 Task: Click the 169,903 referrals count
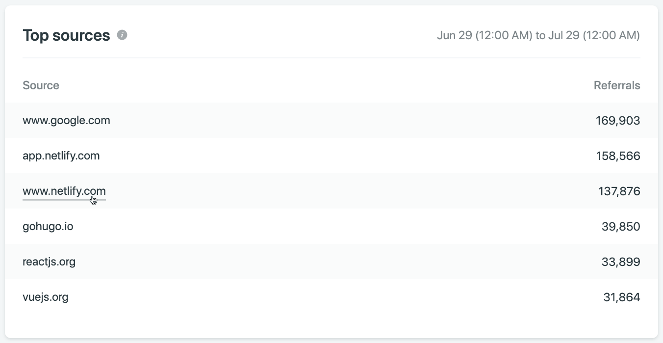(618, 121)
